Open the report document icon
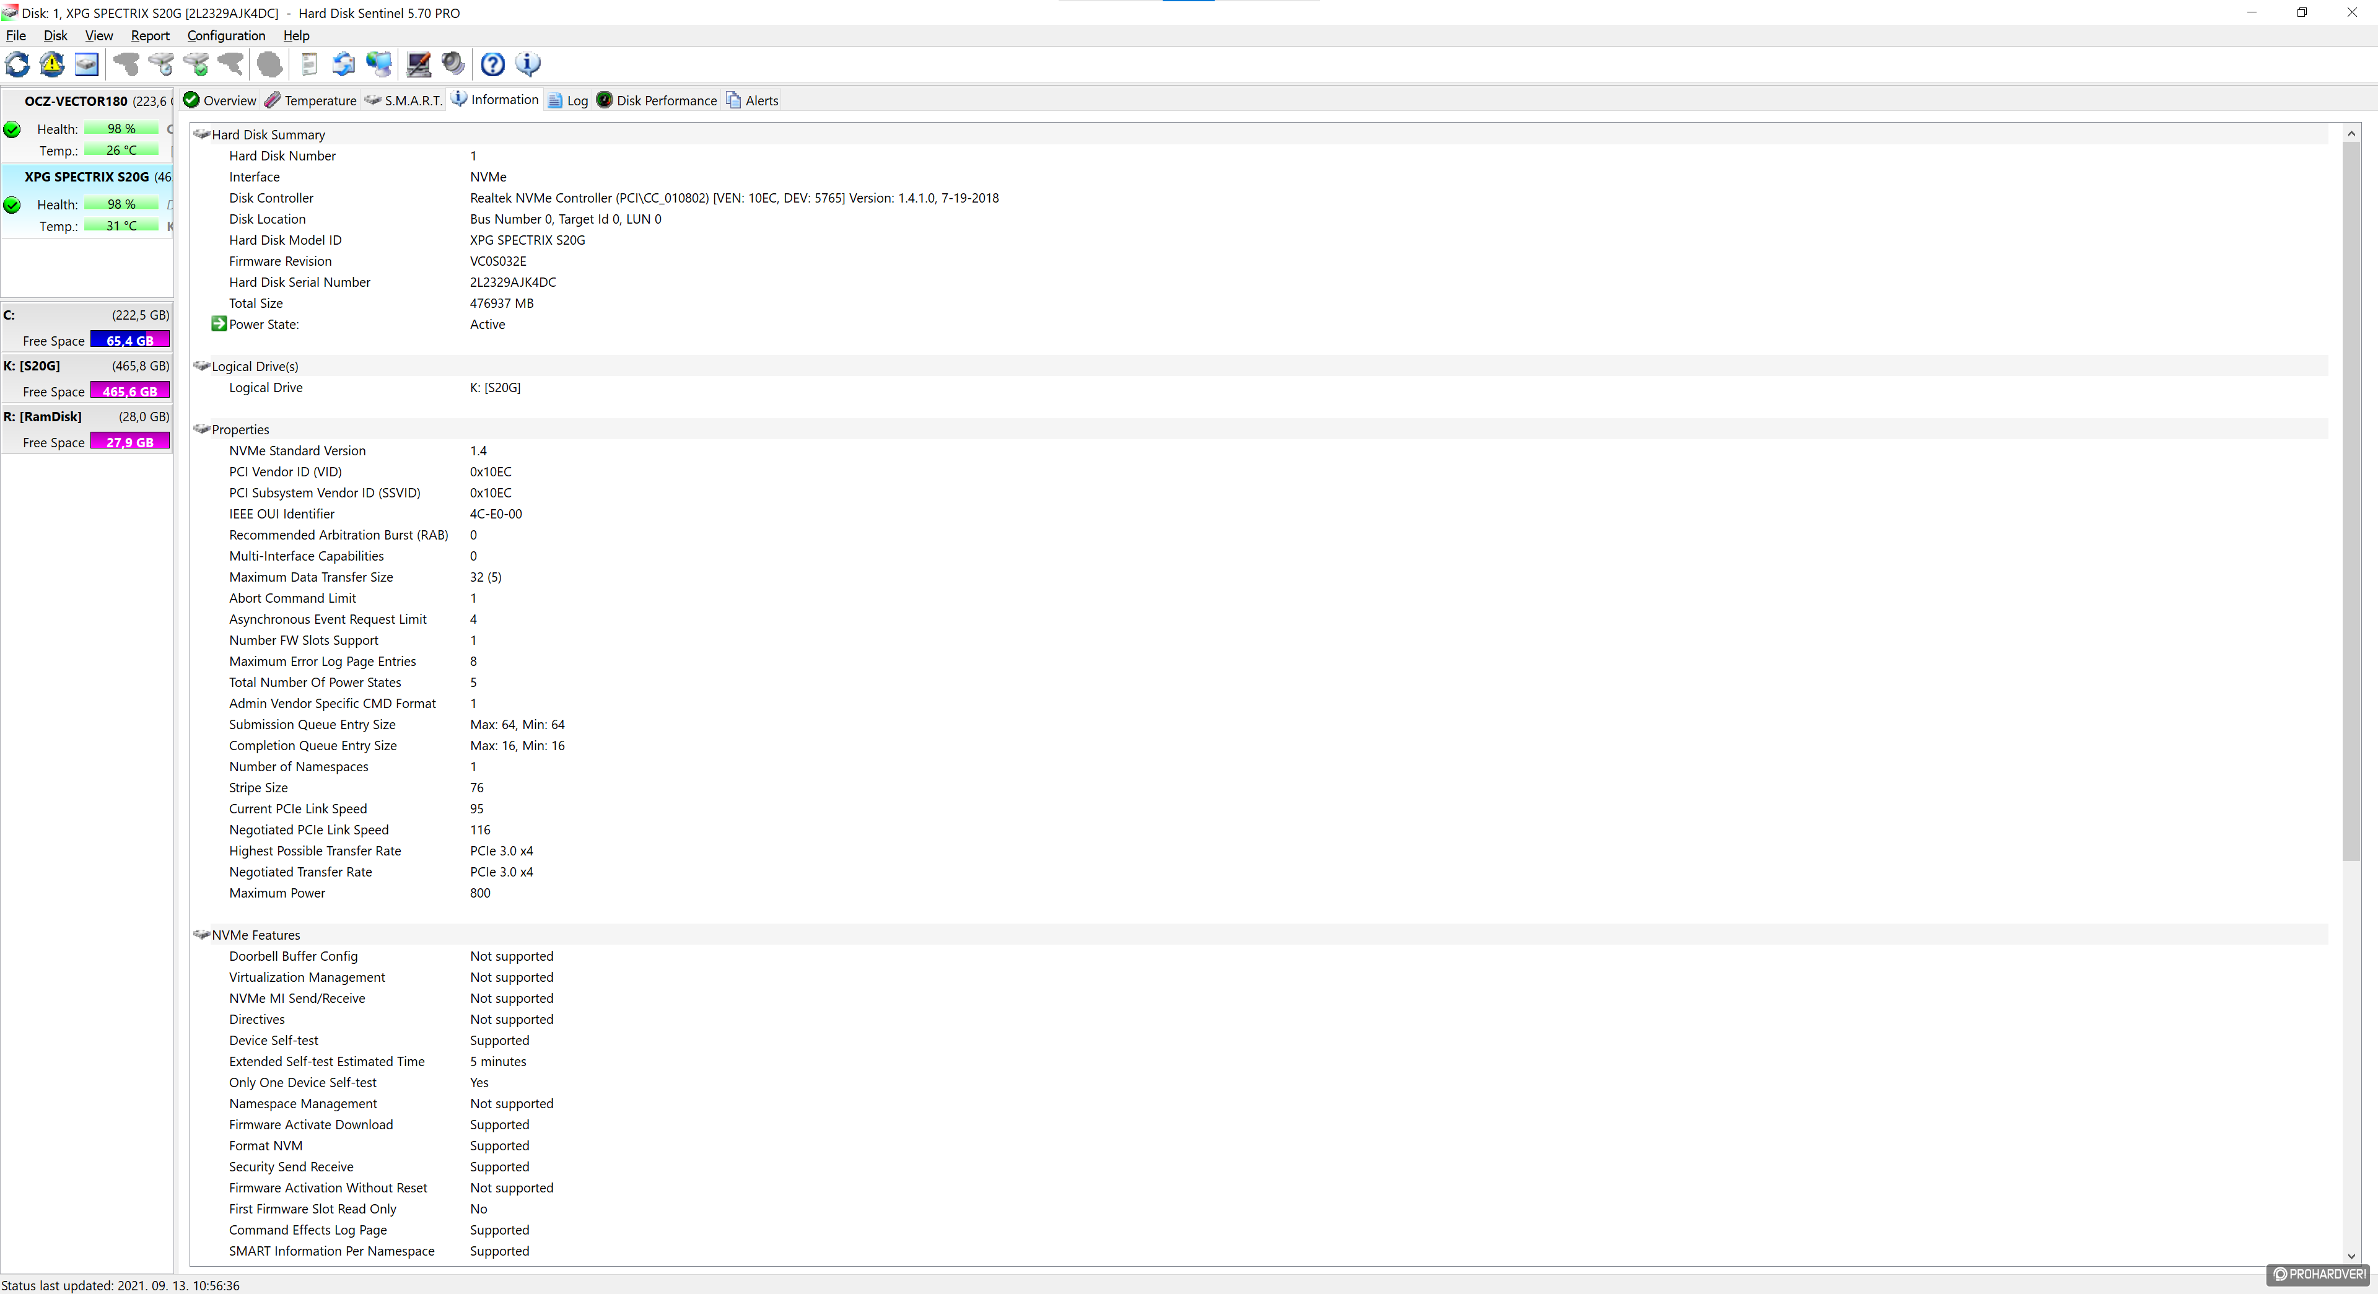 point(309,64)
